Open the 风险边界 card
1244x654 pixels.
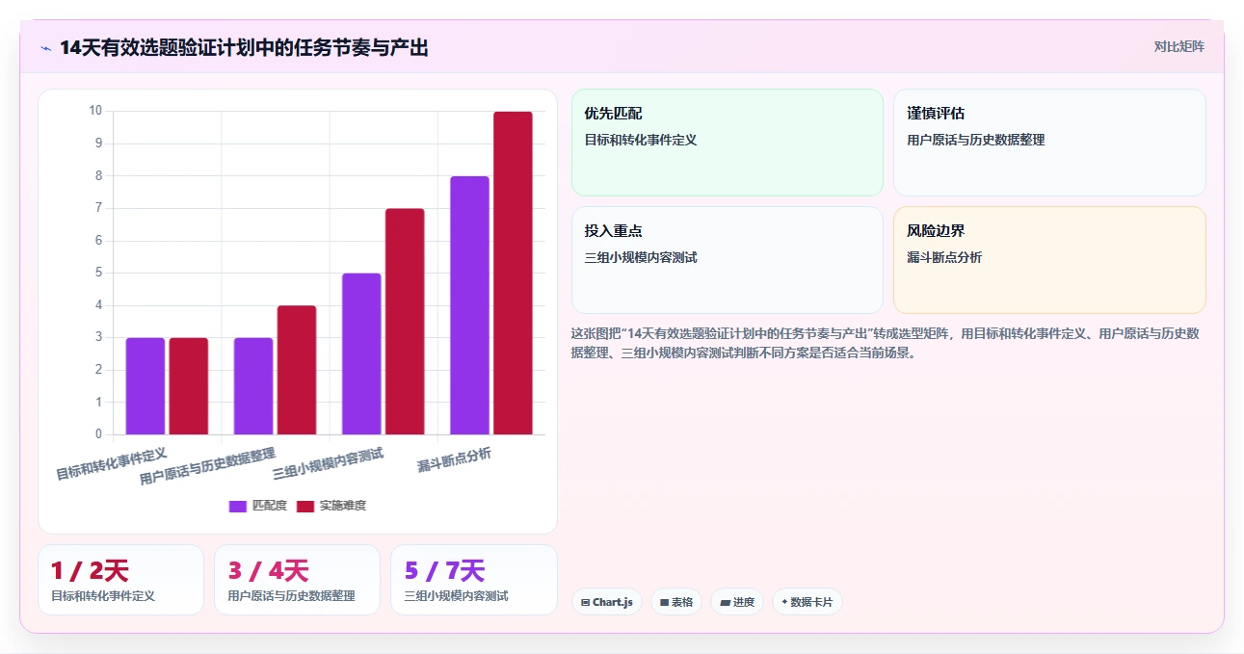coord(1049,260)
